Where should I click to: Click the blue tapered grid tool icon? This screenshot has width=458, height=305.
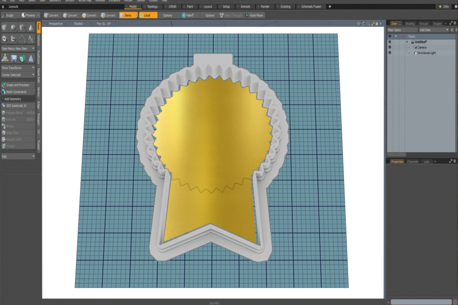click(x=31, y=59)
